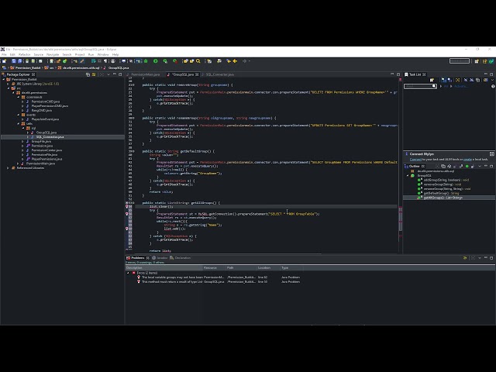Click the Save icon in toolbar
Screen dimensions: 496x372
14,61
